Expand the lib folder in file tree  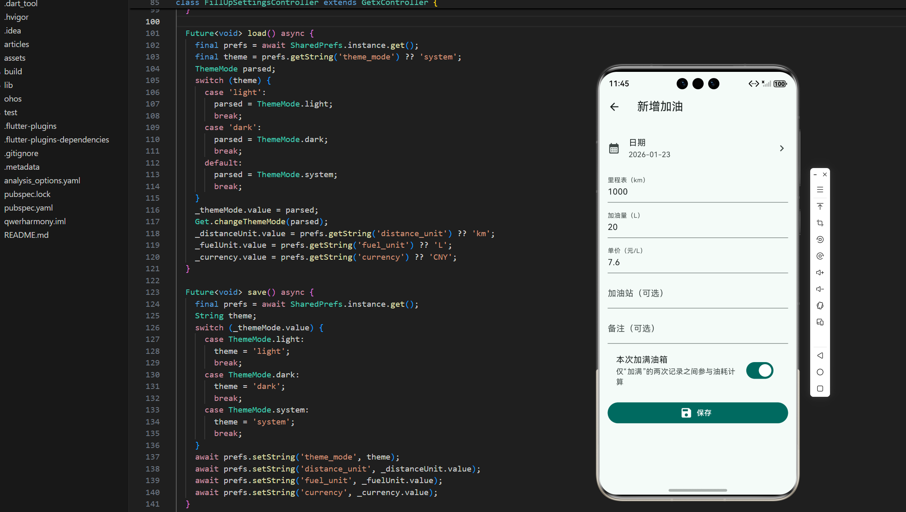9,85
